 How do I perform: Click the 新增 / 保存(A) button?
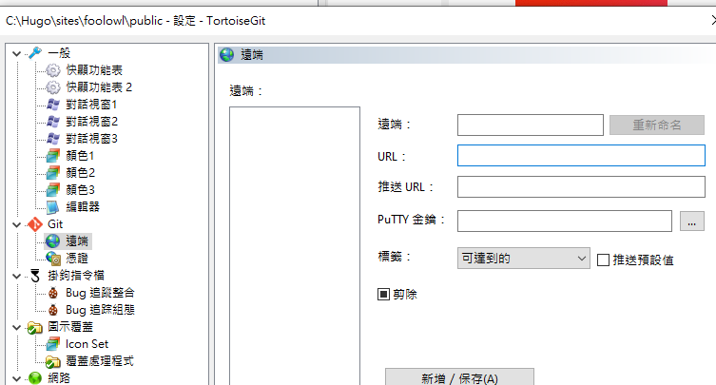pyautogui.click(x=459, y=377)
